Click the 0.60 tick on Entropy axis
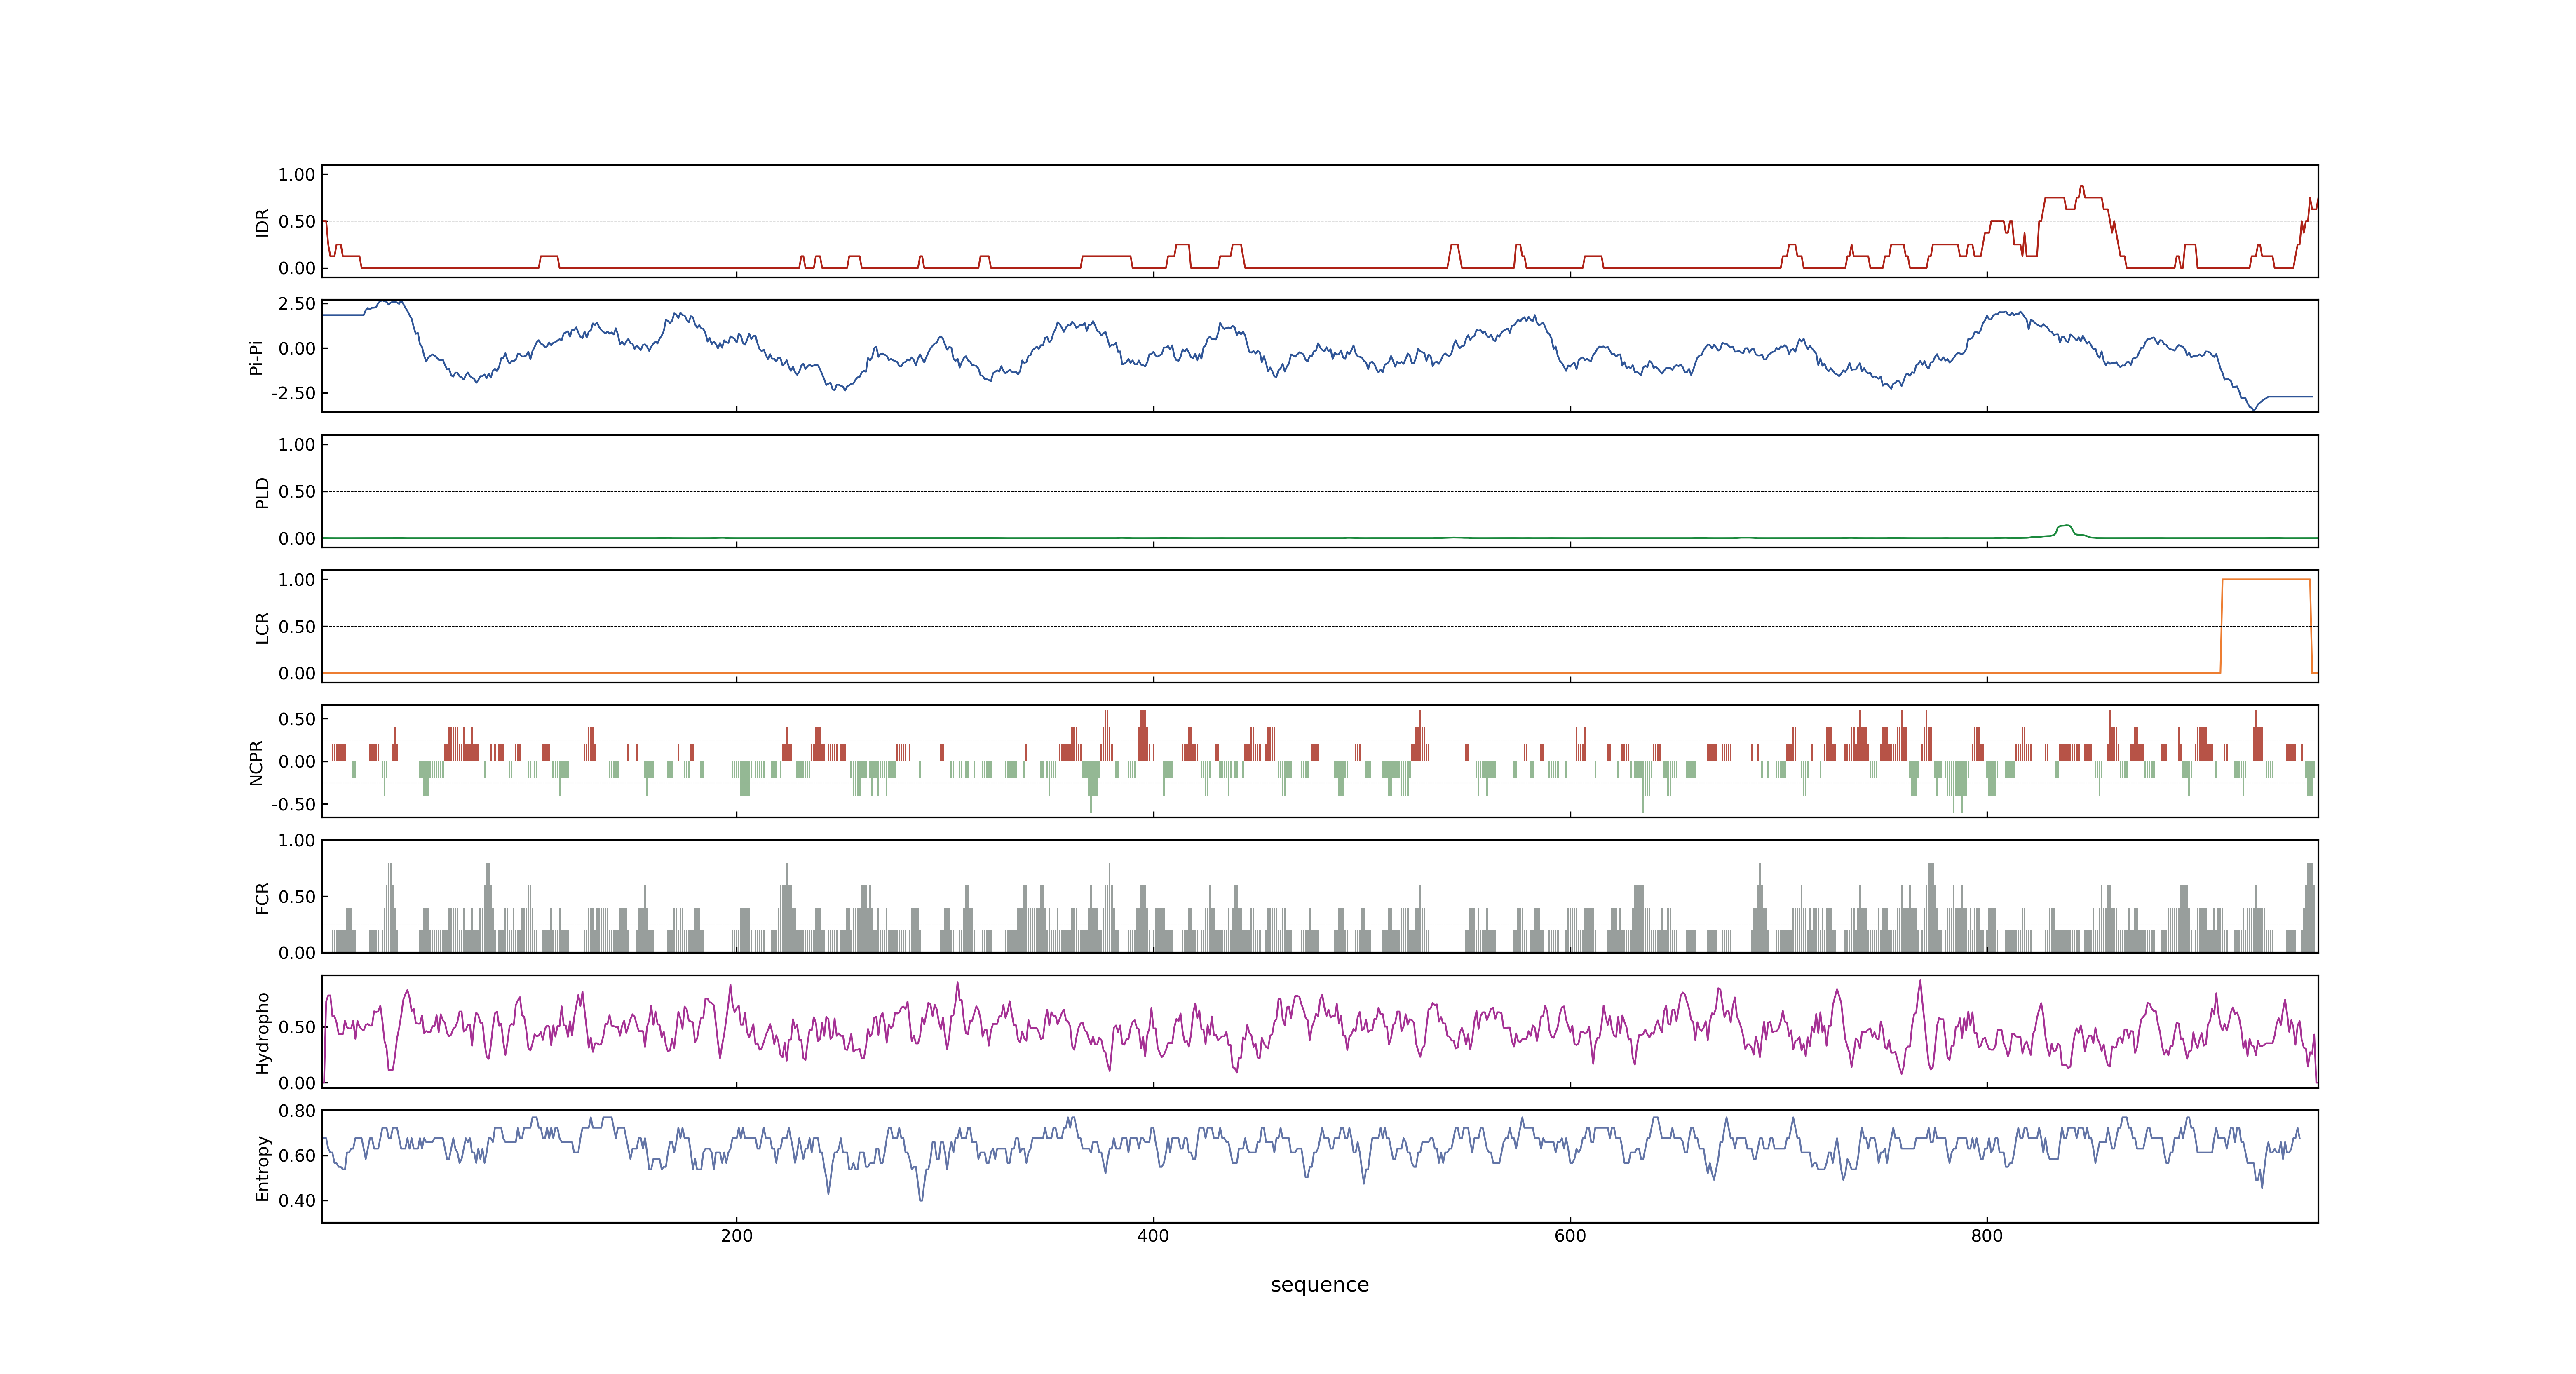This screenshot has width=2576, height=1374. [x=297, y=1156]
